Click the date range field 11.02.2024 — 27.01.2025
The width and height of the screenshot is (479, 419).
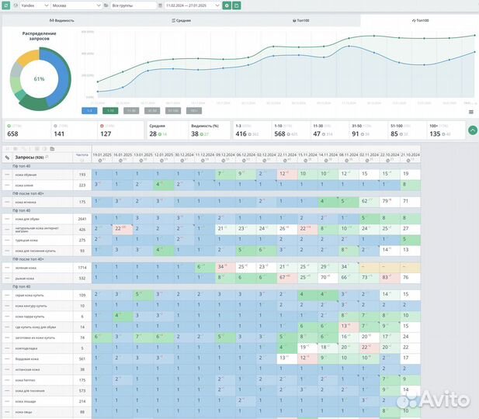[x=191, y=5]
